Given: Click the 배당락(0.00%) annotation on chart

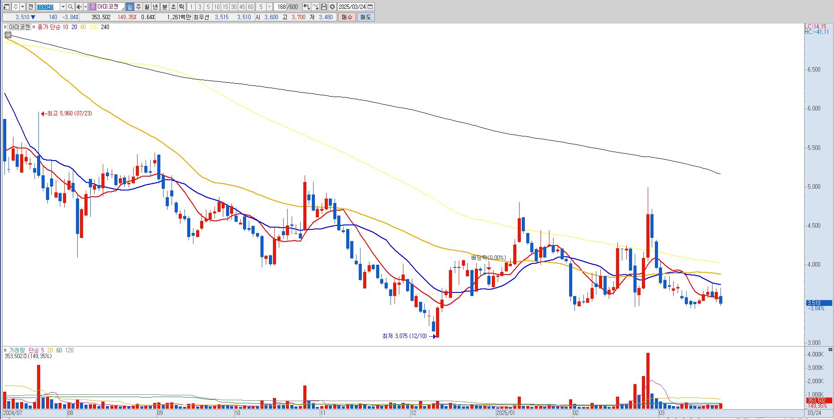Looking at the screenshot, I should 488,258.
